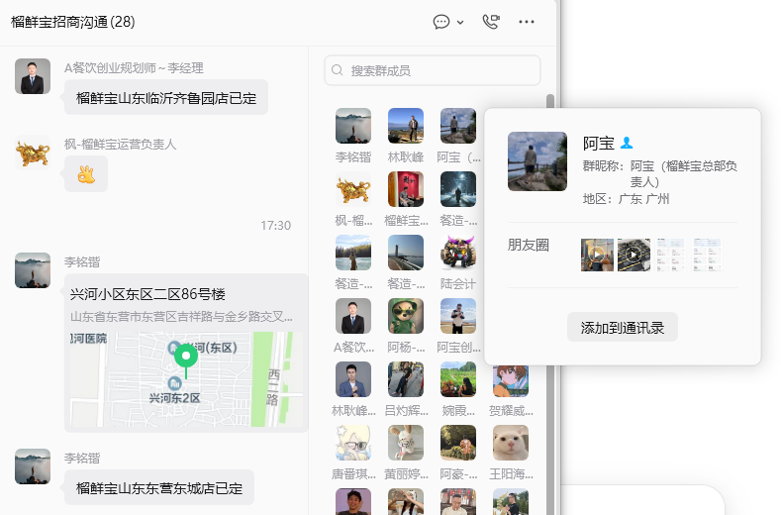The width and height of the screenshot is (781, 515).
Task: Click the OK hand emoji message
Action: pyautogui.click(x=86, y=174)
